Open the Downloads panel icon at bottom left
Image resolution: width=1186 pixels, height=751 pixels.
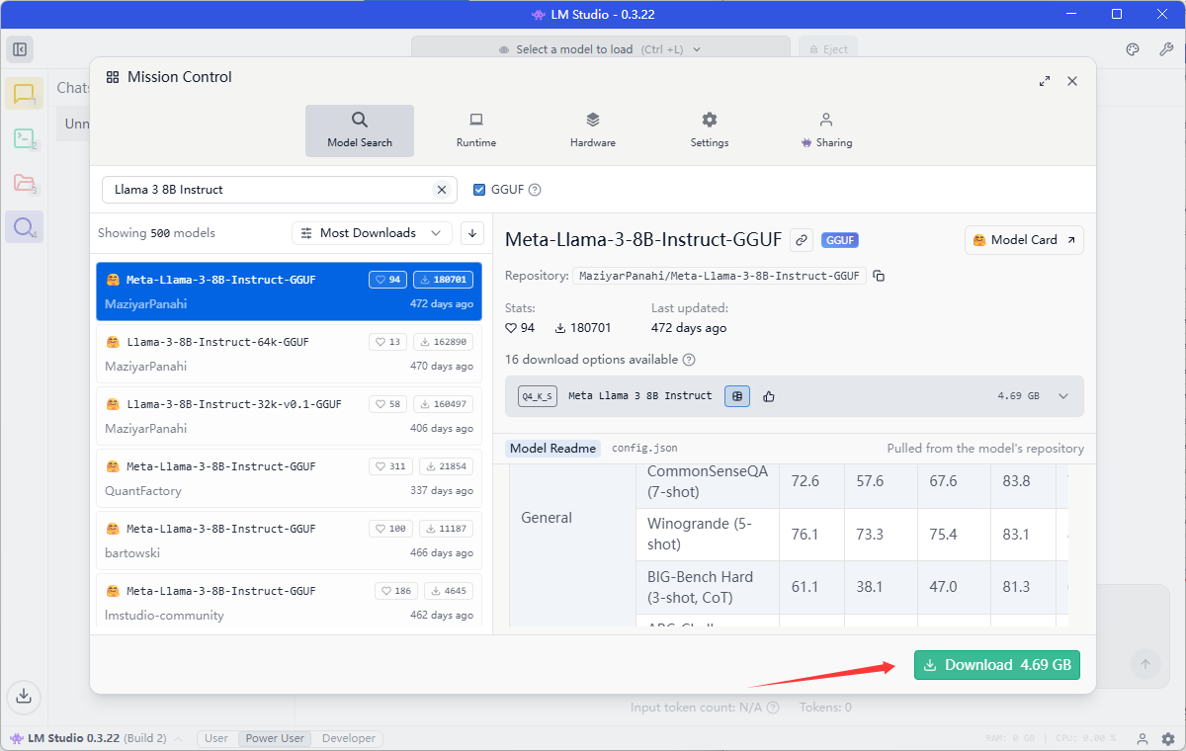pyautogui.click(x=25, y=696)
